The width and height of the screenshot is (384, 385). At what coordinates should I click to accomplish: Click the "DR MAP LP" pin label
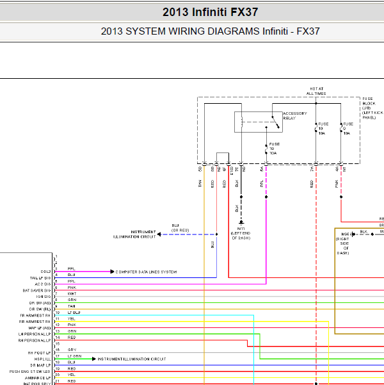click(40, 365)
